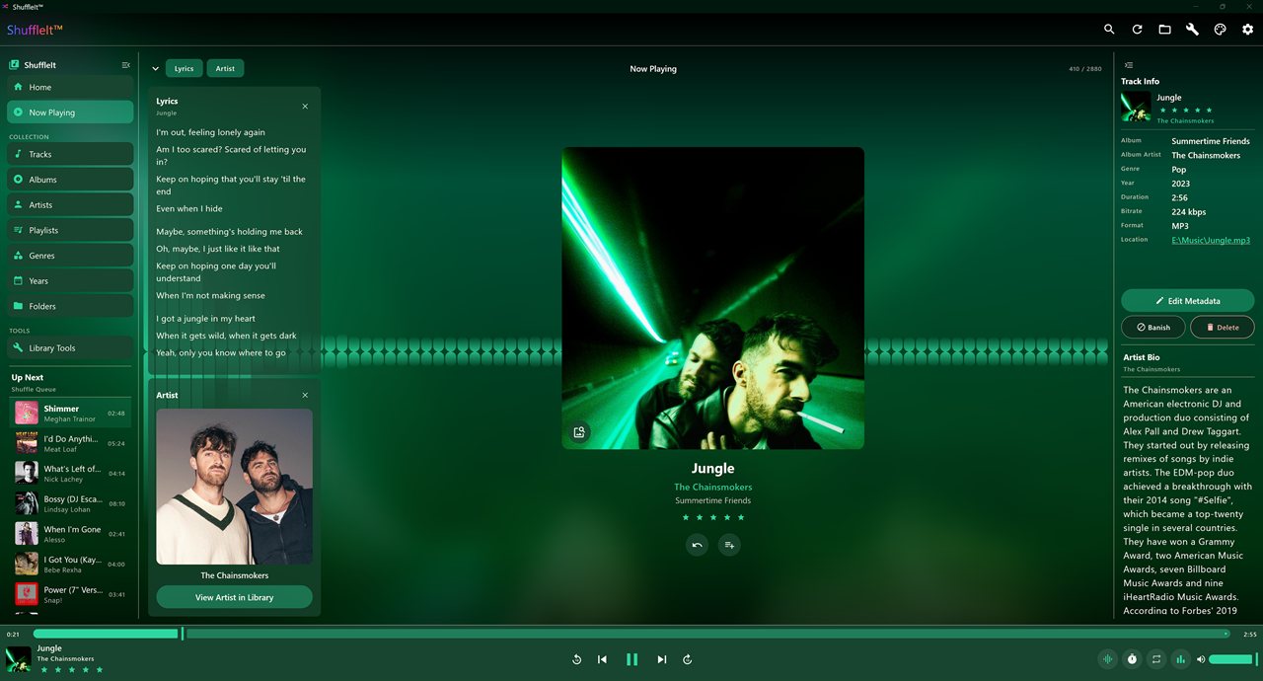Collapse the left sidebar menu icon
Image resolution: width=1263 pixels, height=681 pixels.
(125, 65)
